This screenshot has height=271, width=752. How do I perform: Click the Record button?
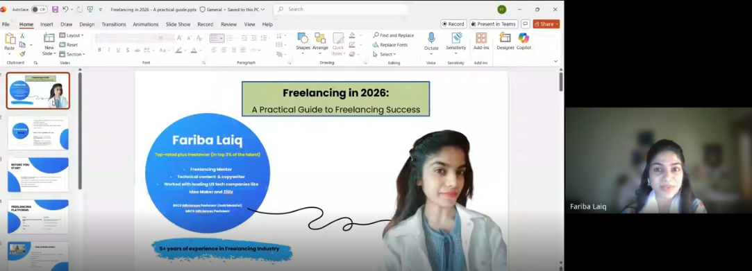pyautogui.click(x=453, y=24)
